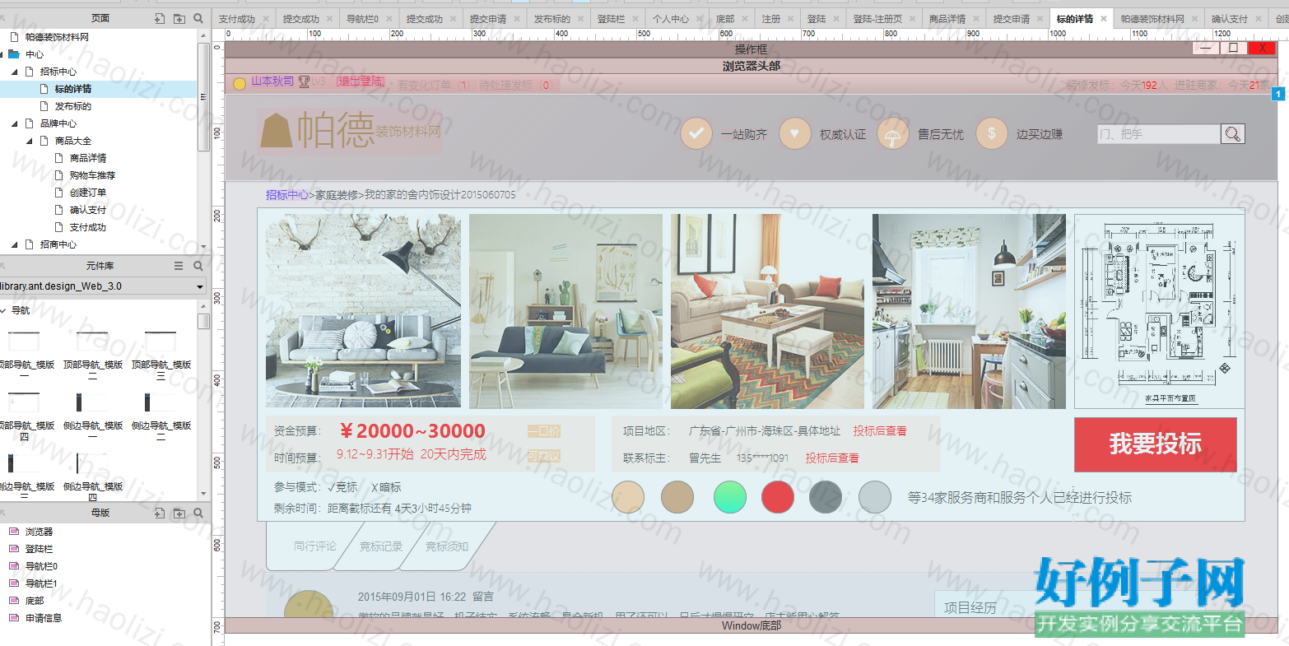1289x646 pixels.
Task: Select the 创建订单 page in the tree
Action: click(x=88, y=193)
